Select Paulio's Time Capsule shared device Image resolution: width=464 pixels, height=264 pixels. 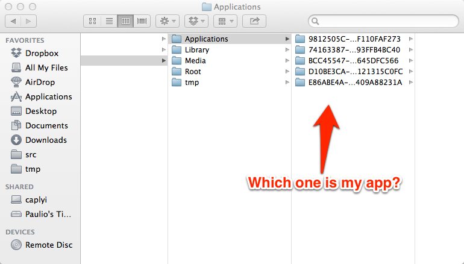(x=42, y=215)
